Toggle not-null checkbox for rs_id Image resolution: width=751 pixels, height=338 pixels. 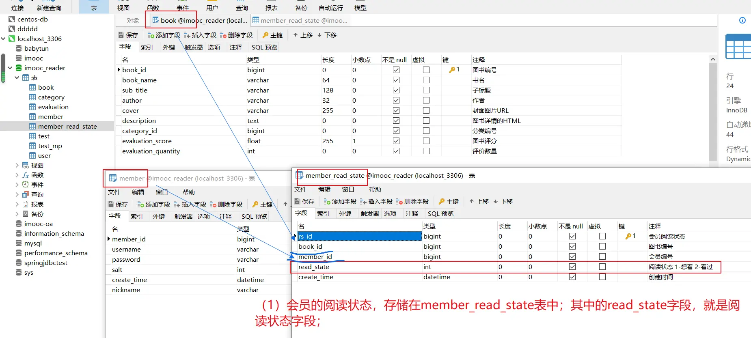pos(572,236)
